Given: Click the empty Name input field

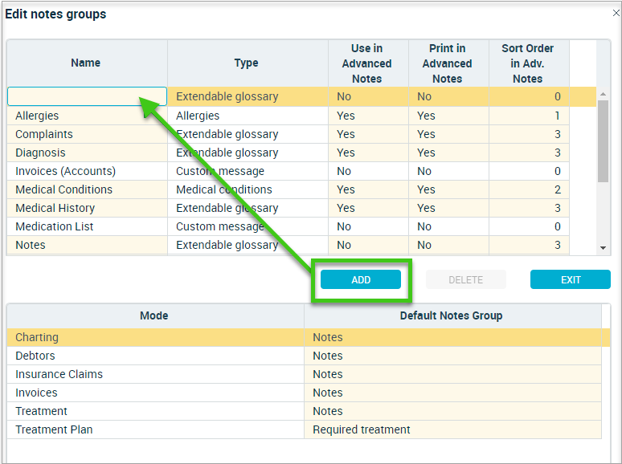Looking at the screenshot, I should [x=87, y=96].
